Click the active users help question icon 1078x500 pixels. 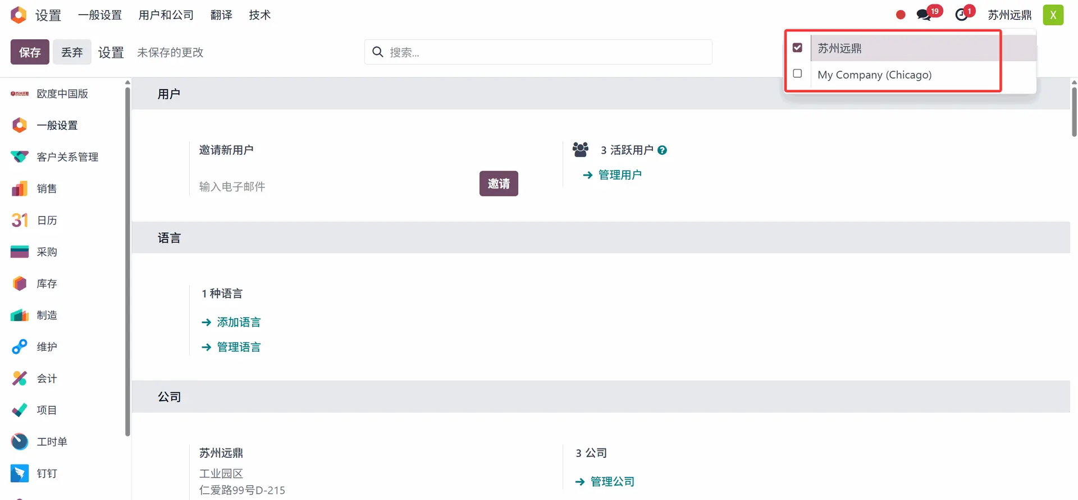click(663, 150)
